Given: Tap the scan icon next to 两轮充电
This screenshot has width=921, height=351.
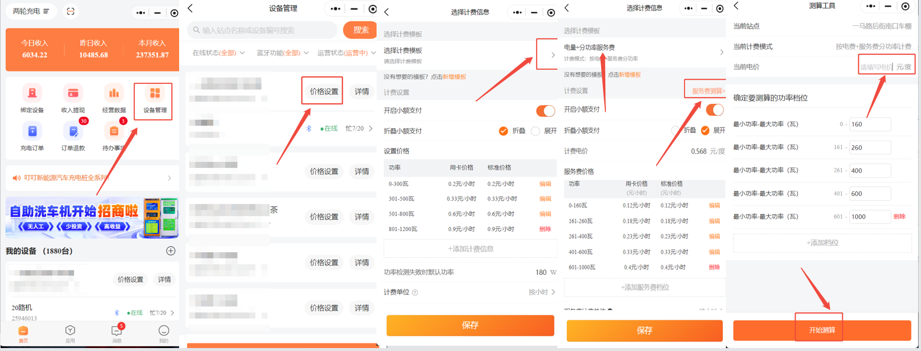Looking at the screenshot, I should tap(70, 11).
